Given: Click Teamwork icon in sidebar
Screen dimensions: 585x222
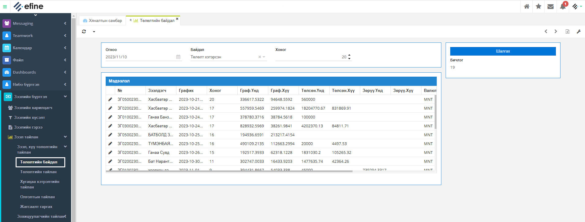Looking at the screenshot, I should [7, 35].
